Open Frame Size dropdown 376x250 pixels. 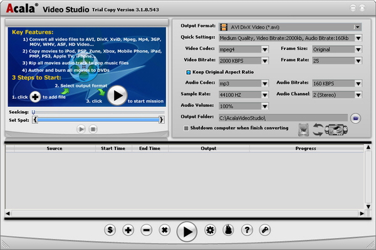358,49
